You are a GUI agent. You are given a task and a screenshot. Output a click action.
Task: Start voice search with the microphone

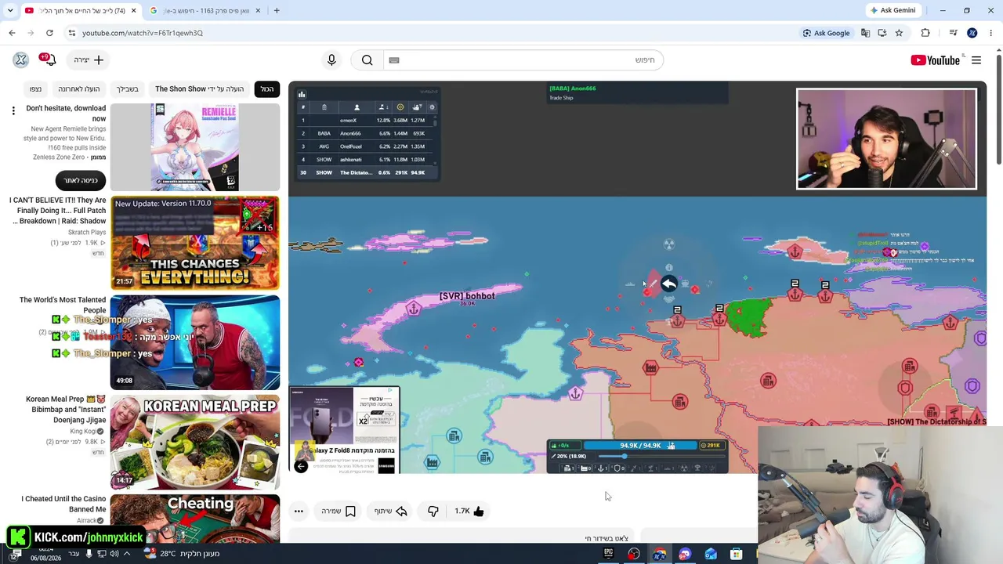[331, 60]
